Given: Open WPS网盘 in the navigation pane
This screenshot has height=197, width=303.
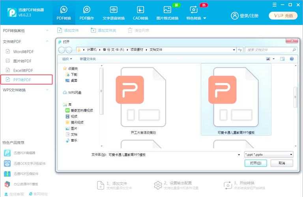Looking at the screenshot, I should 74,93.
